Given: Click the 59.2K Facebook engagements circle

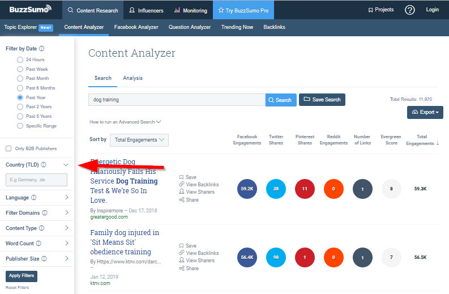Looking at the screenshot, I should coord(247,189).
